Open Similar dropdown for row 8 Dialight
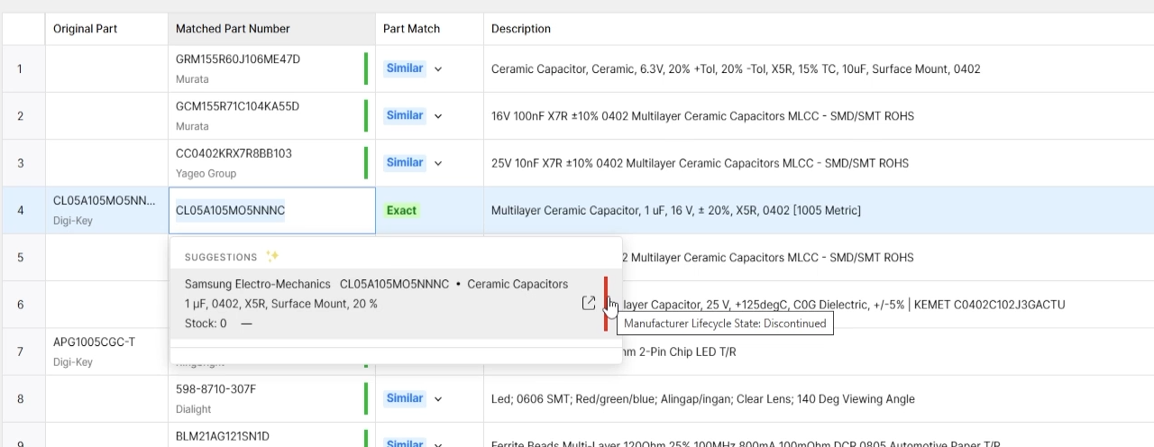Viewport: 1154px width, 447px height. coord(438,399)
